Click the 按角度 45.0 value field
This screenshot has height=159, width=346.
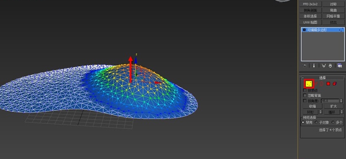[x=330, y=101]
